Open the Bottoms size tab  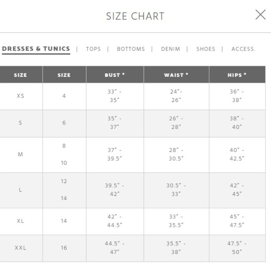tap(131, 49)
